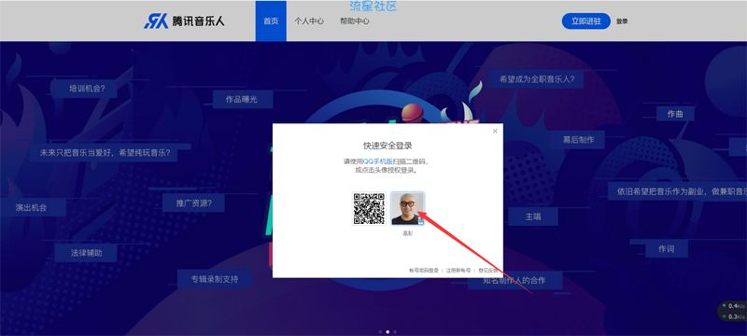
Task: Click the 推广资源? tag
Action: click(x=194, y=203)
